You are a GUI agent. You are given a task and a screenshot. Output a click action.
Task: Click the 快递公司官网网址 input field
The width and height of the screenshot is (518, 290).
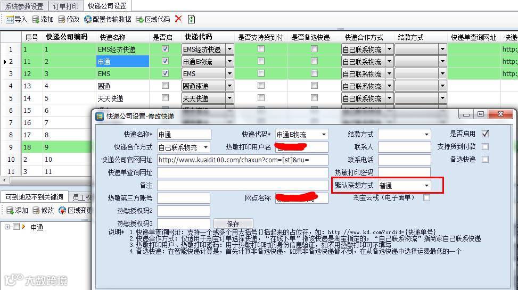(242, 160)
